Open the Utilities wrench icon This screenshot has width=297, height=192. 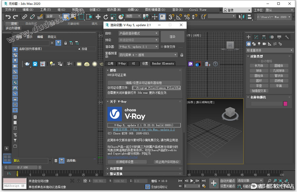pos(287,37)
